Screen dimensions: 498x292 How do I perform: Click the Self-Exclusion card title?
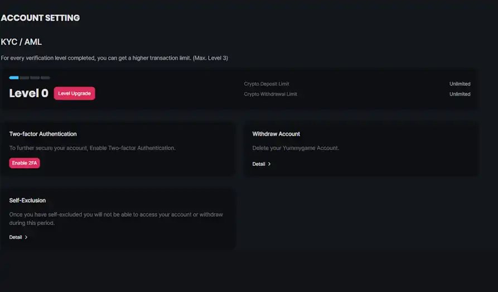coord(27,200)
